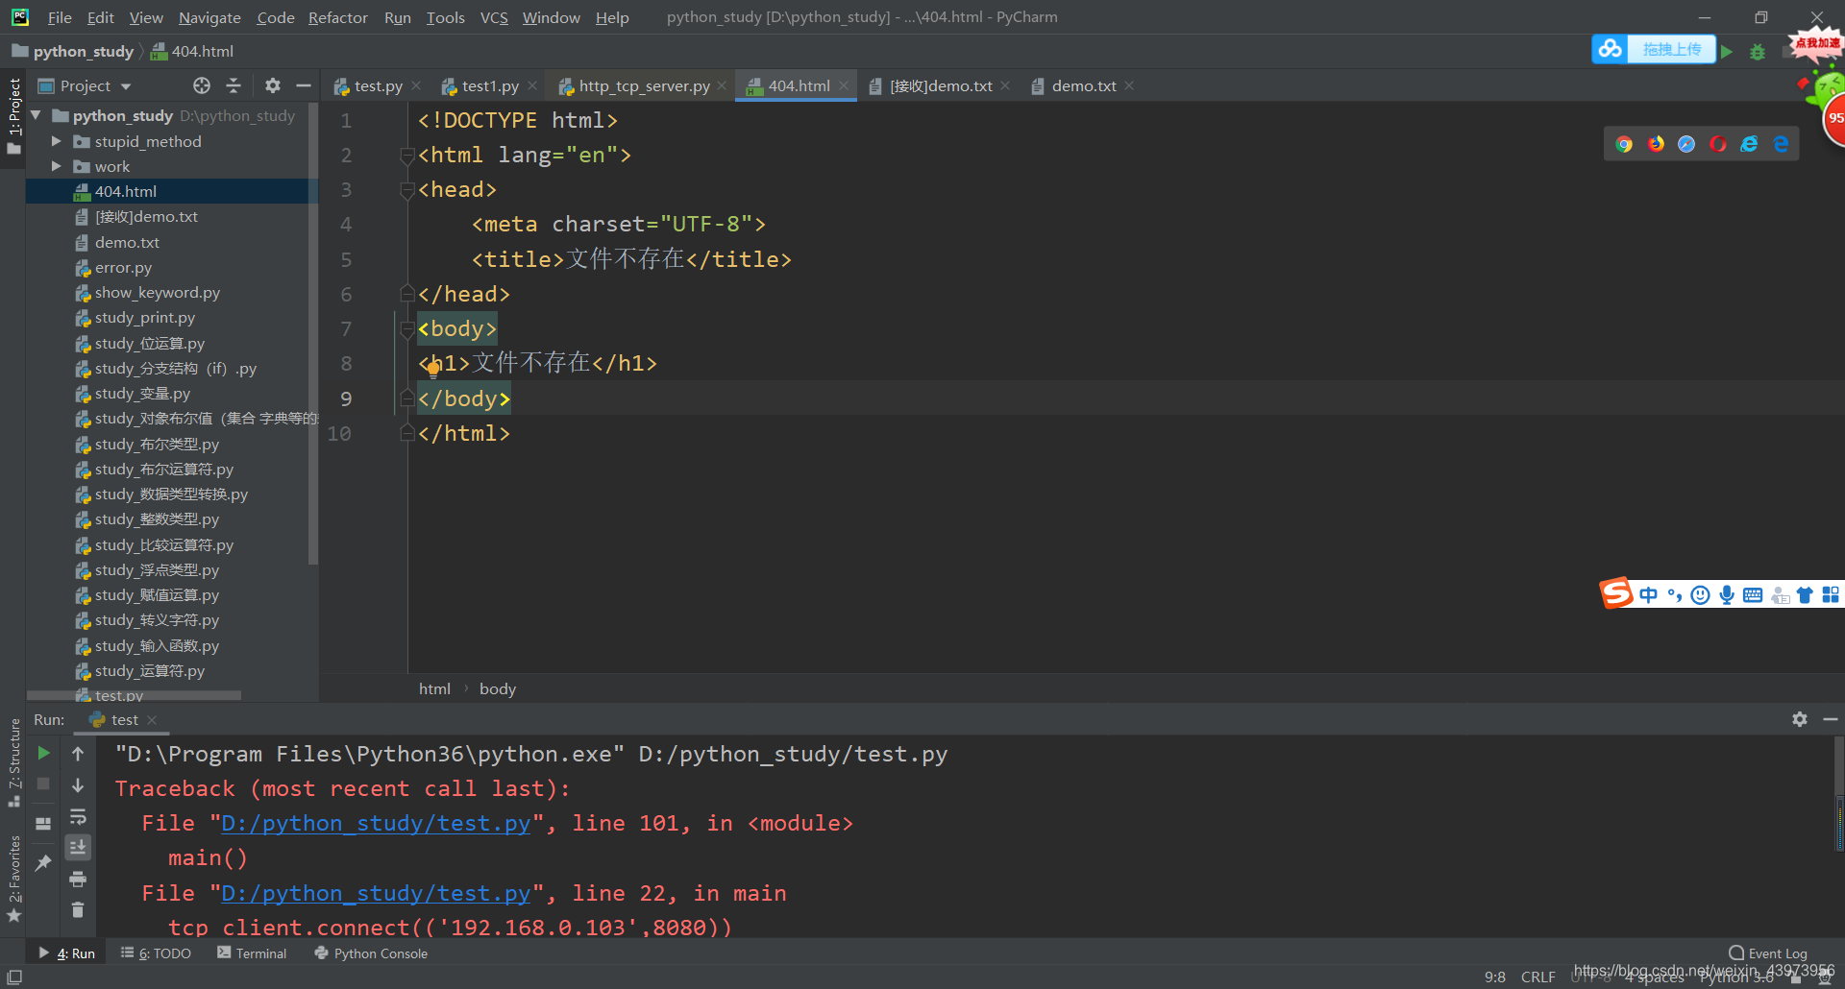
Task: Open preview in Opera browser icon
Action: [x=1718, y=144]
